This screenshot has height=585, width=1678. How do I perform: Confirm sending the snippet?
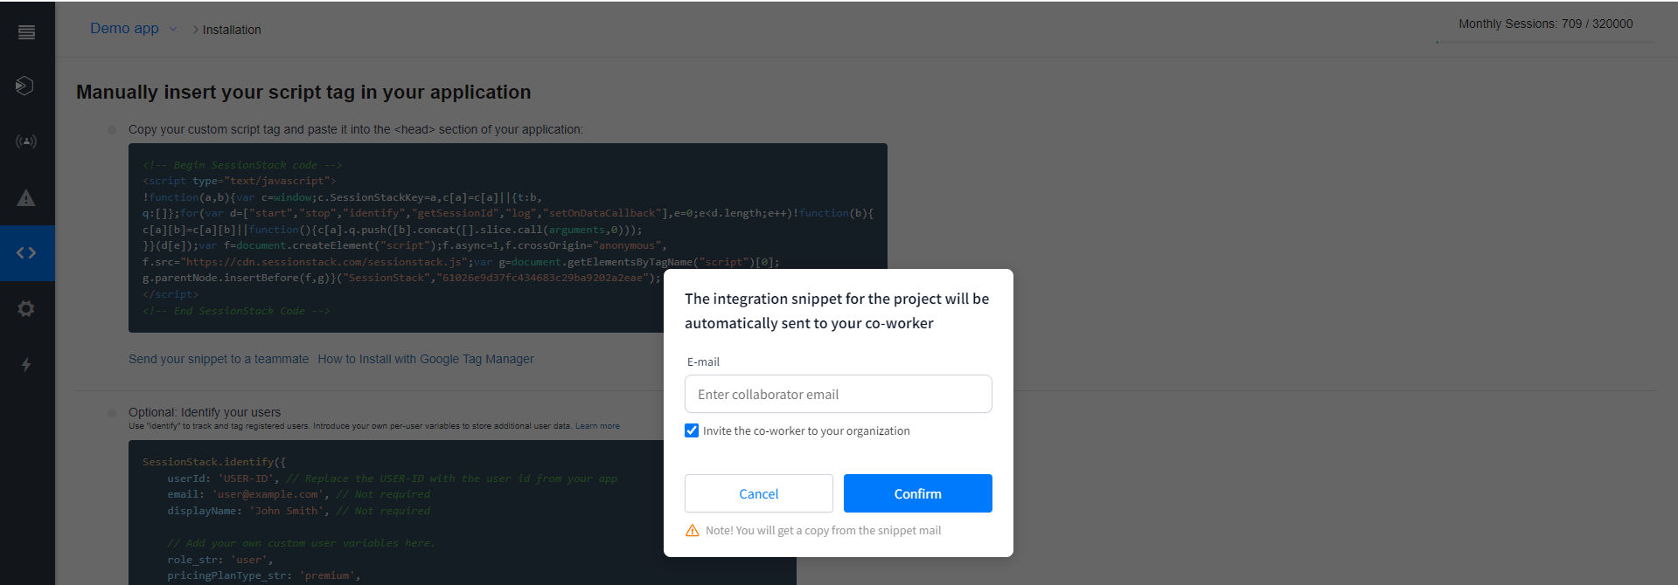917,493
